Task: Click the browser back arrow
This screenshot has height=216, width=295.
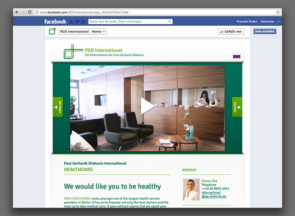Action: click(17, 12)
